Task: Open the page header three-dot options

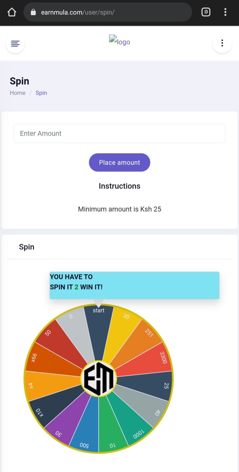Action: click(x=222, y=43)
